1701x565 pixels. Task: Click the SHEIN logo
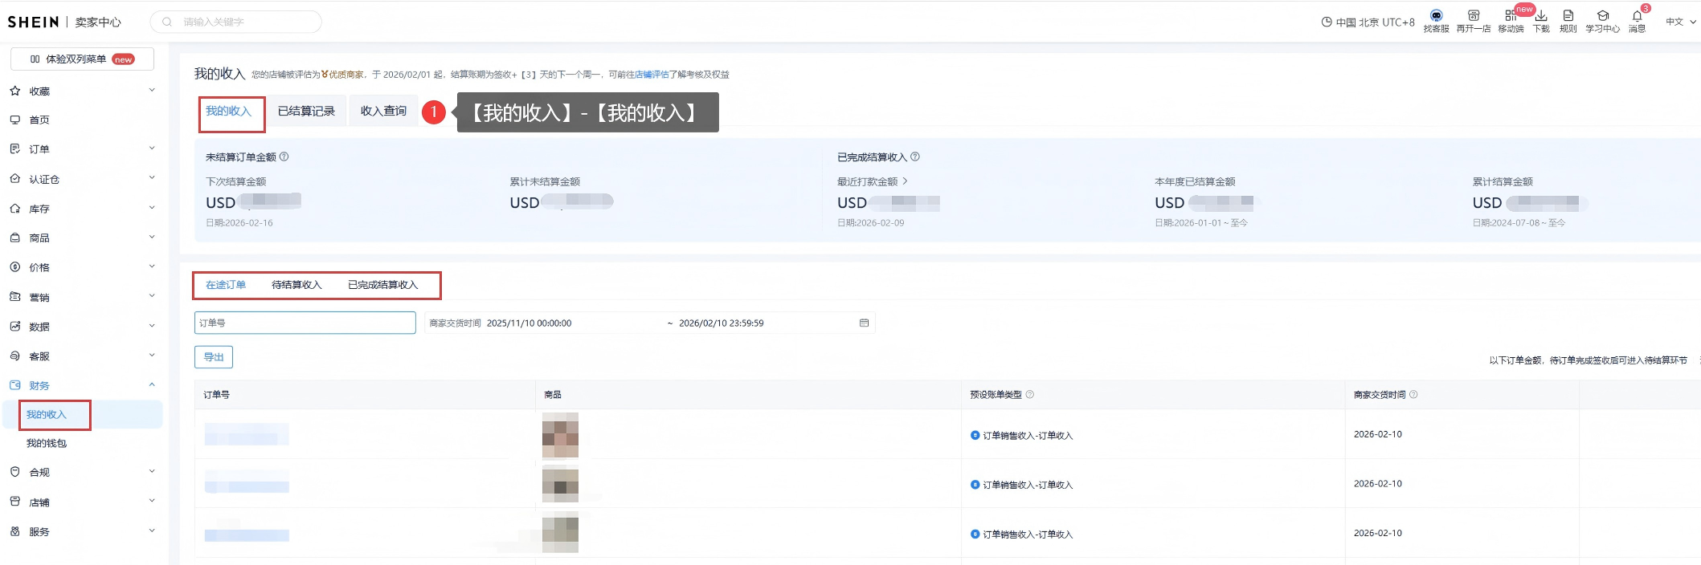click(34, 22)
